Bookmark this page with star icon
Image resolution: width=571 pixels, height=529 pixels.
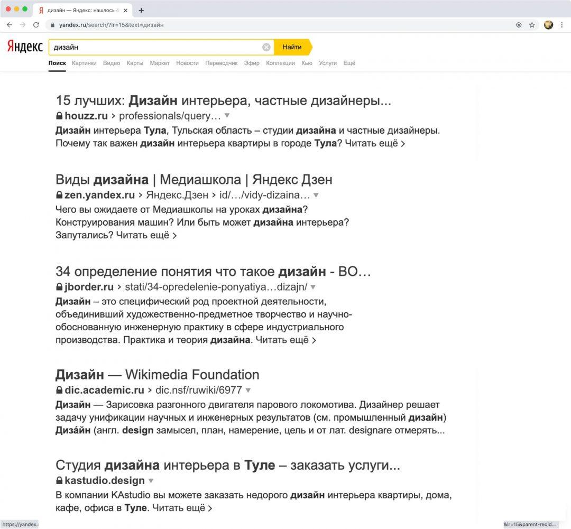tap(532, 25)
